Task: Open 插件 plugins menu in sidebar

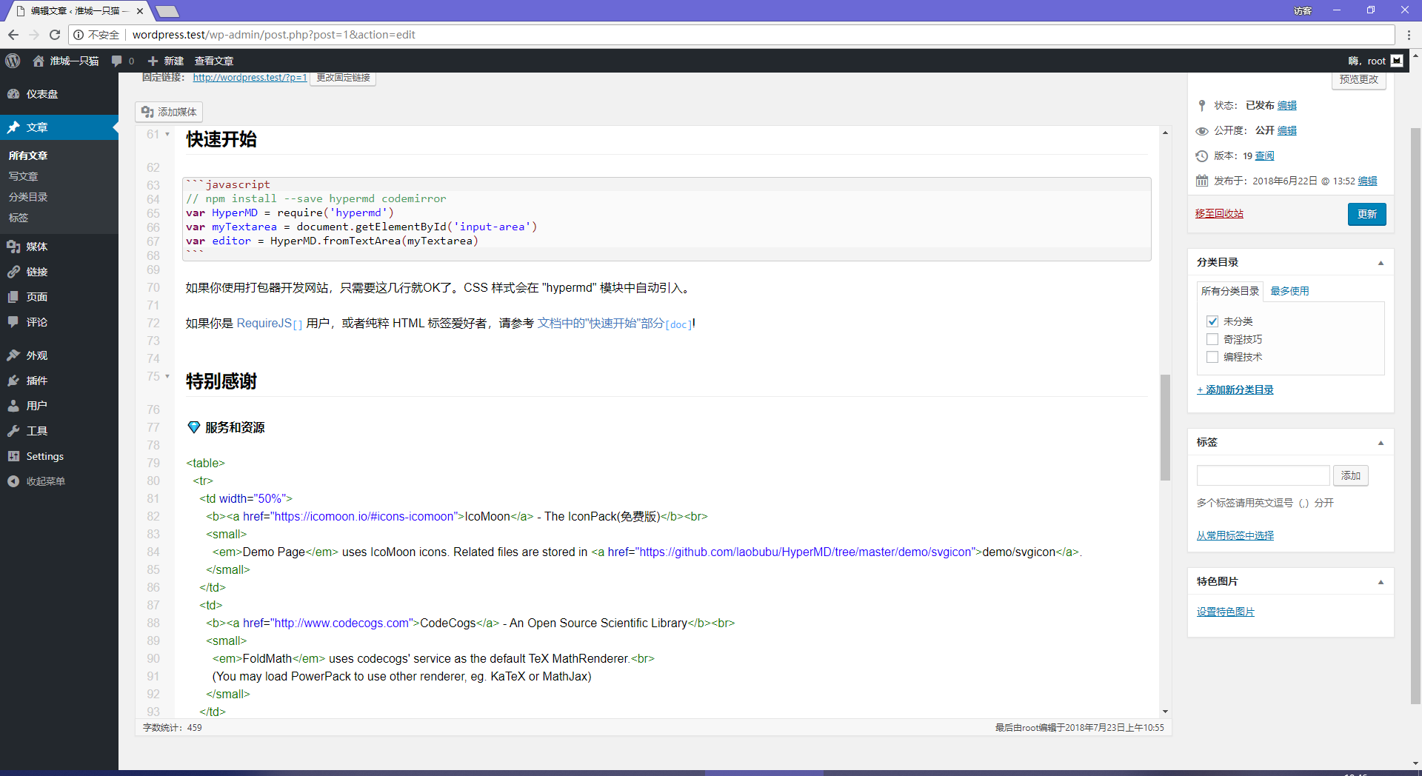Action: point(36,381)
